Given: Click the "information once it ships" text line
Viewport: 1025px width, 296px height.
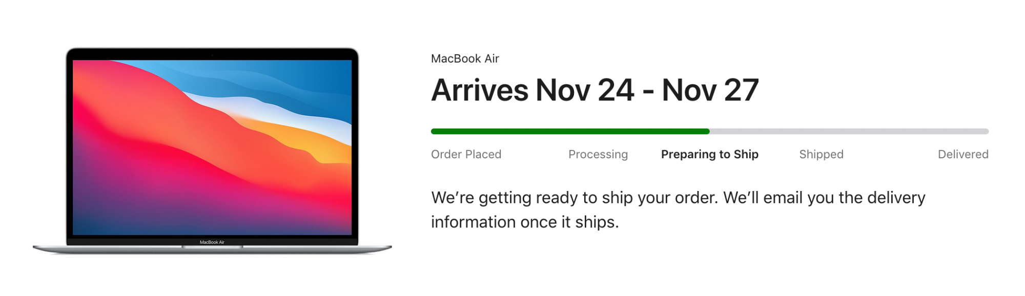Looking at the screenshot, I should 525,222.
